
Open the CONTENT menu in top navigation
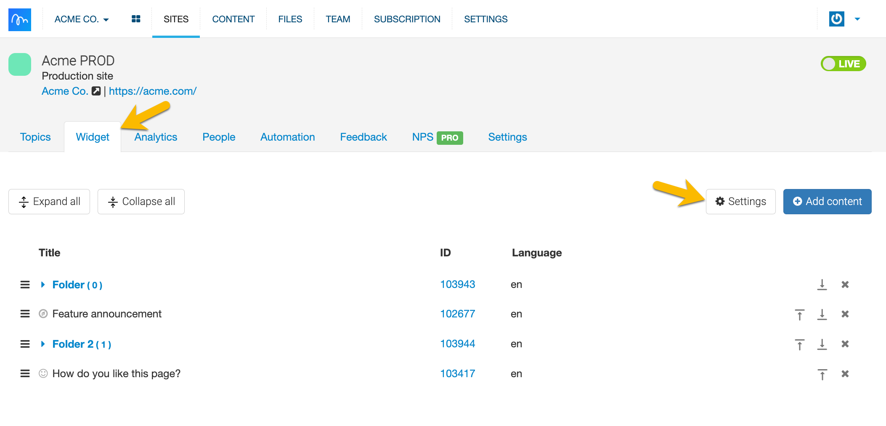(233, 19)
